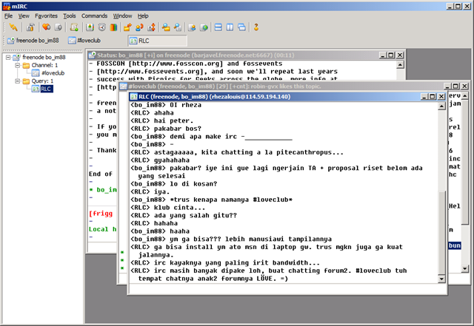Select highlighted 'bun' nick in #loveclub nicklist
The height and width of the screenshot is (326, 474).
click(x=455, y=245)
